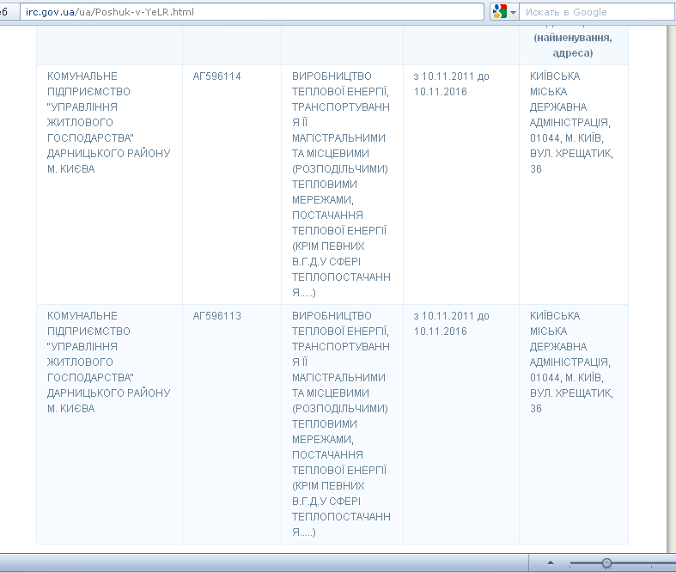676x572 pixels.
Task: Click validity dates in the АГ596114 row
Action: tap(452, 84)
